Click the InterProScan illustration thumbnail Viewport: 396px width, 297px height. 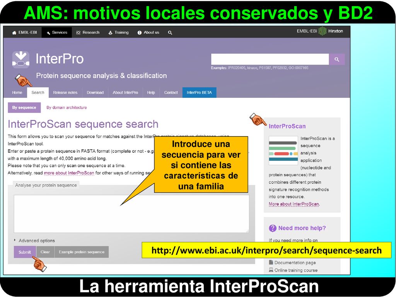(x=283, y=150)
